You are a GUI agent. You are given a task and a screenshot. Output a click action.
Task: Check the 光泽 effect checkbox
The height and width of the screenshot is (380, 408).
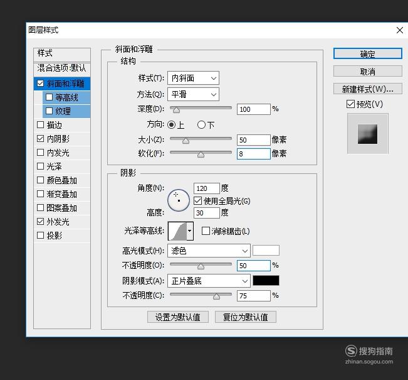point(40,166)
